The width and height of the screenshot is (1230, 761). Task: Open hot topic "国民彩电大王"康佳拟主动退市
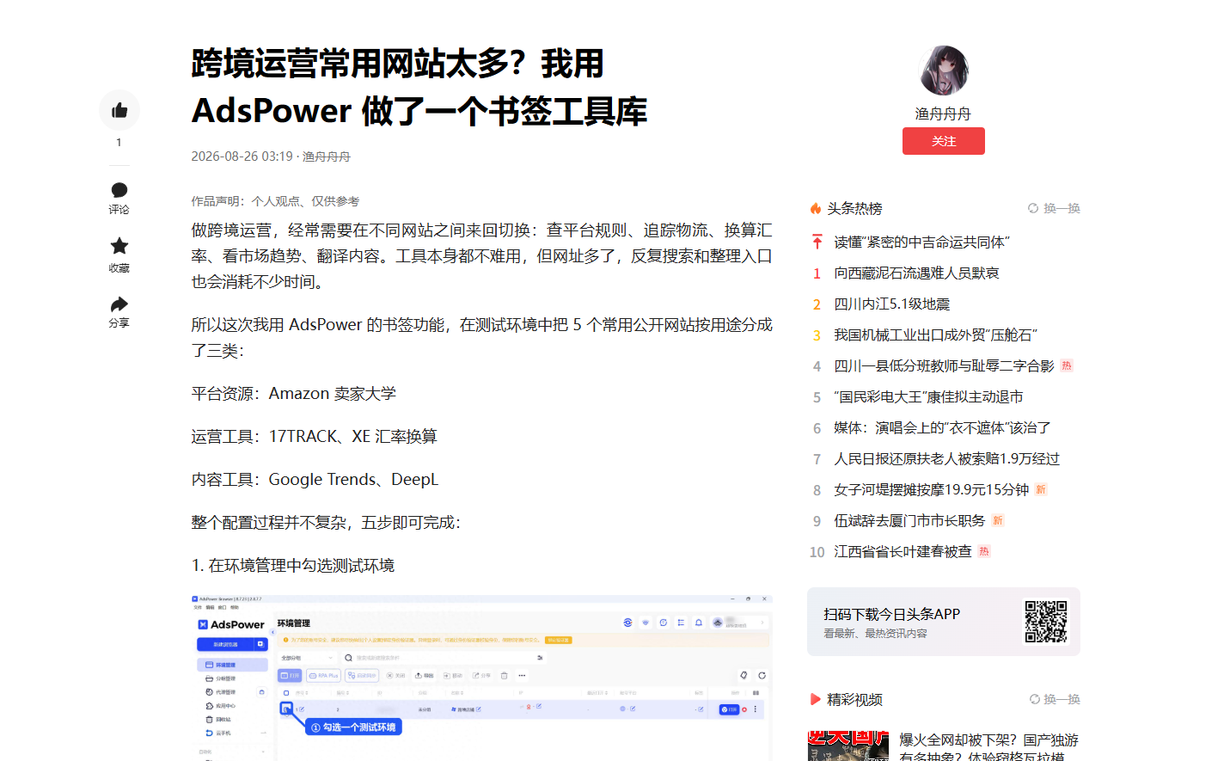click(928, 397)
